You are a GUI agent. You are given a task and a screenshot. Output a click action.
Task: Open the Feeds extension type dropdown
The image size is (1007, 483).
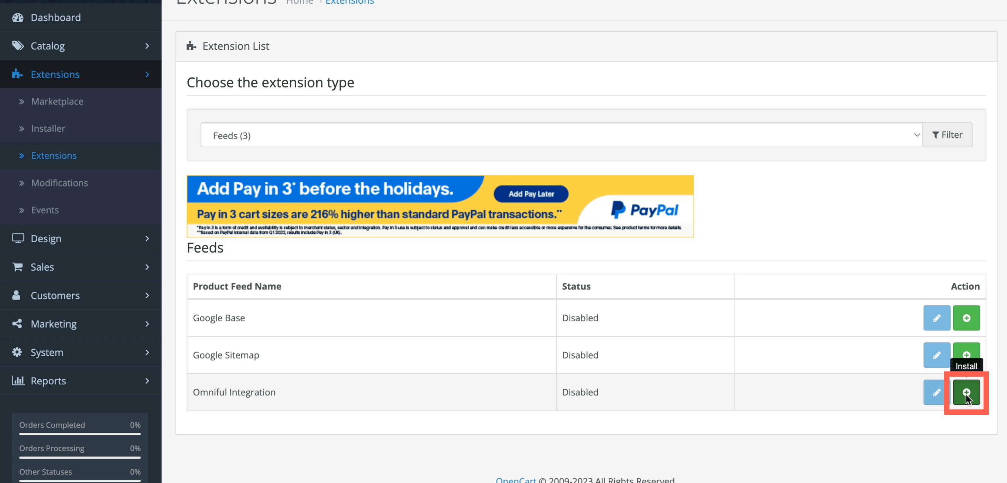pos(561,135)
